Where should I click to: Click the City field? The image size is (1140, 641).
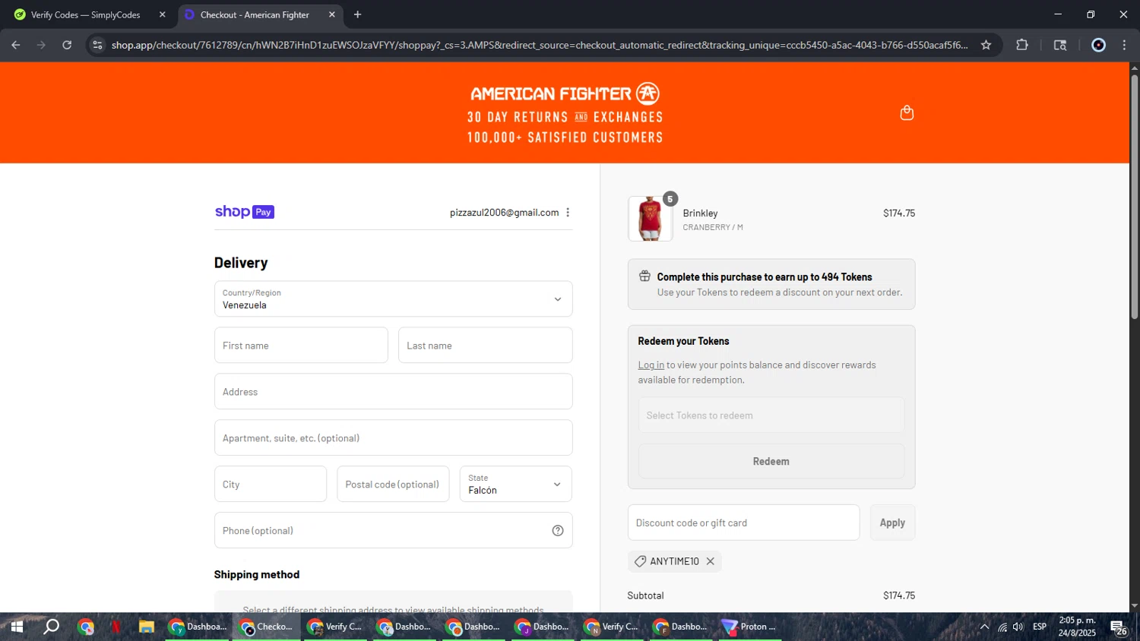[x=271, y=484]
